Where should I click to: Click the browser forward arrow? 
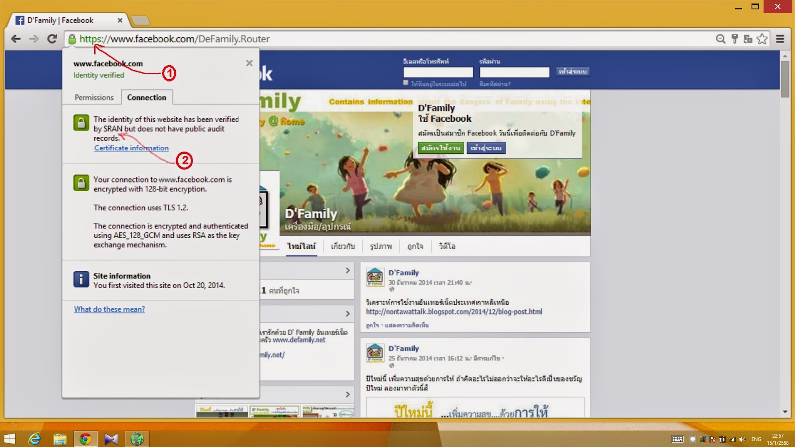[34, 39]
